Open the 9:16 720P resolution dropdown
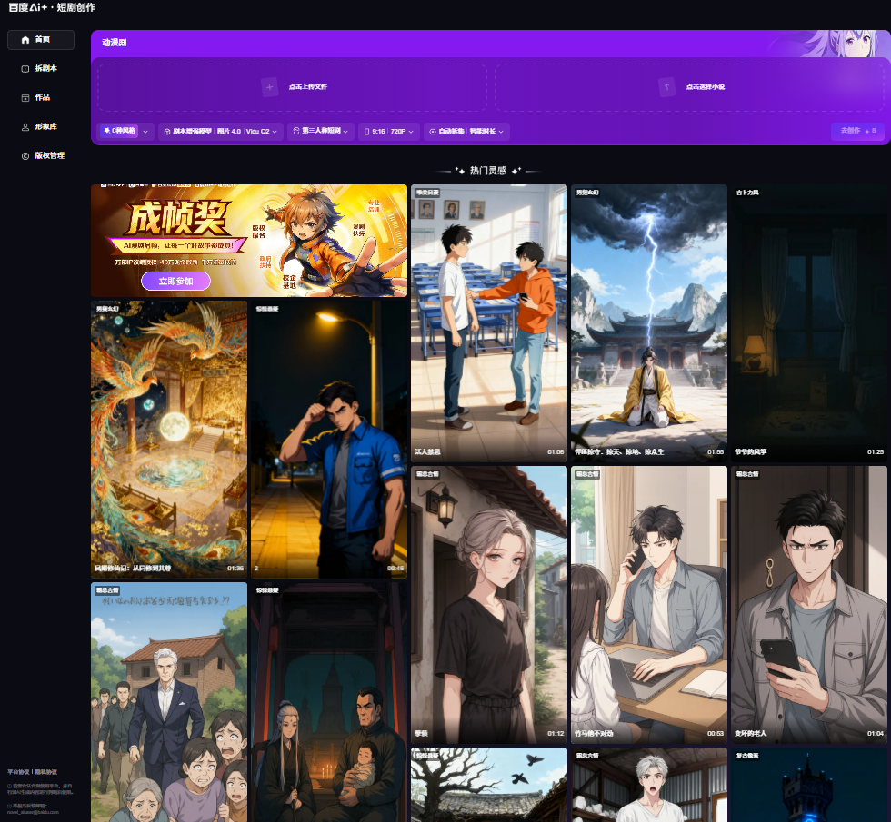Viewport: 891px width, 822px height. click(389, 132)
